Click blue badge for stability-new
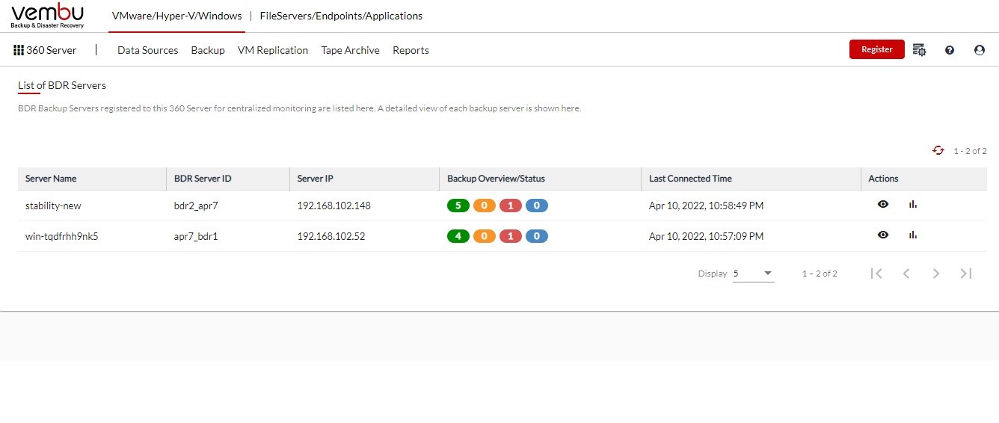The width and height of the screenshot is (999, 423). (537, 206)
